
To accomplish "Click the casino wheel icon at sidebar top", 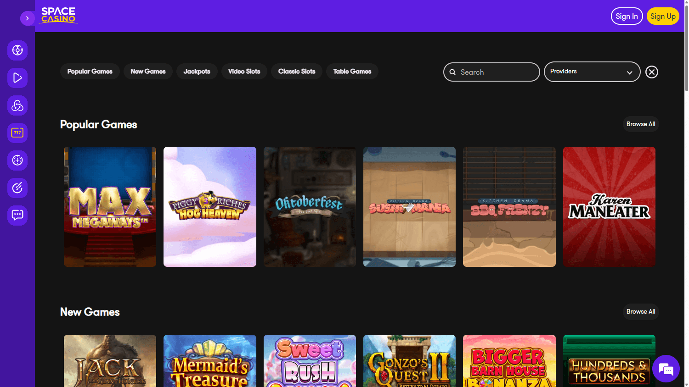I will (17, 50).
